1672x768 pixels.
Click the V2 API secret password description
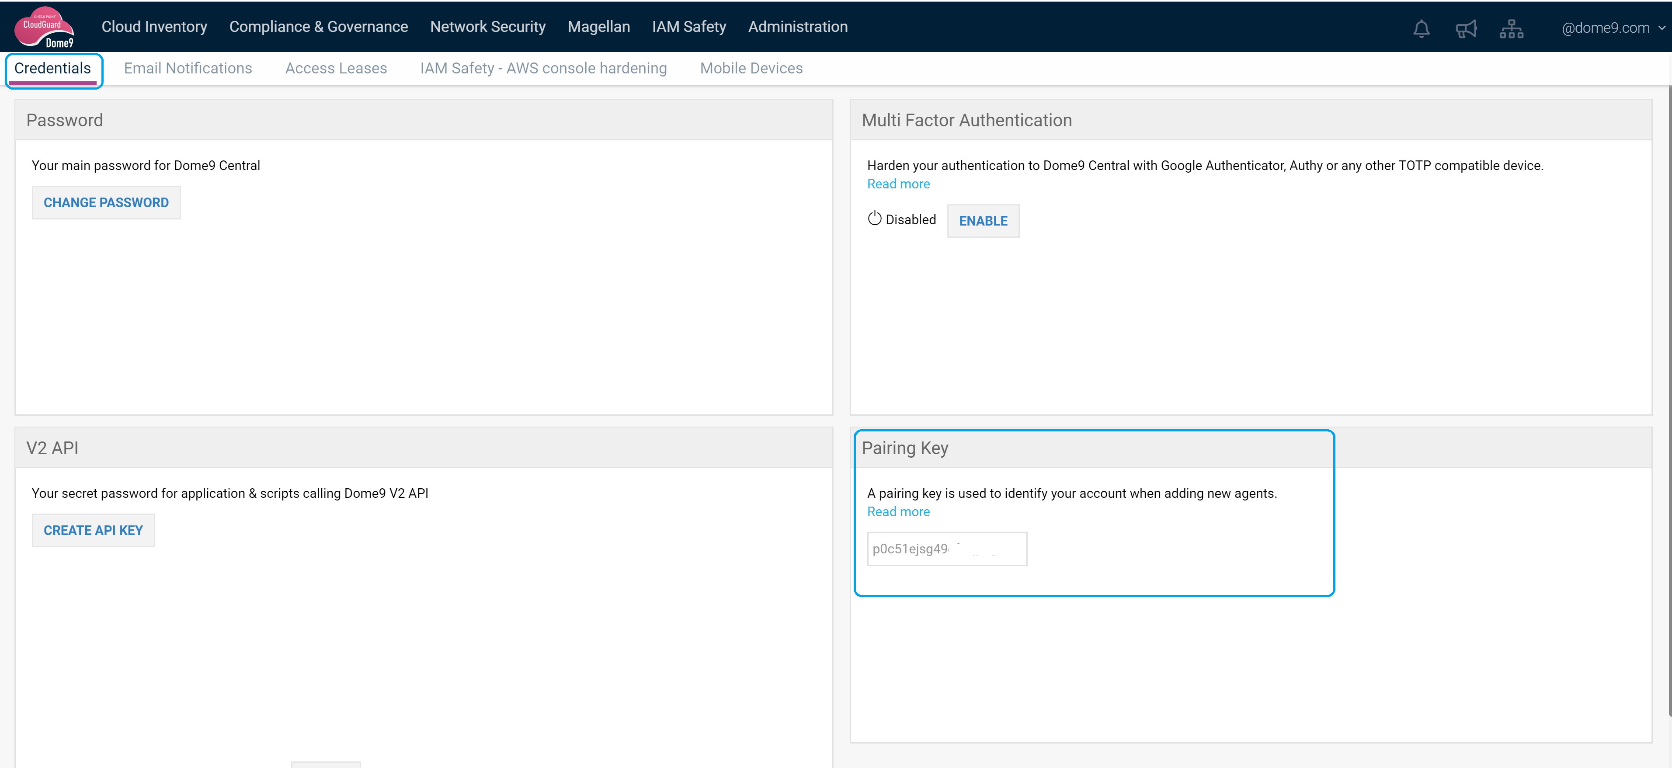(230, 493)
